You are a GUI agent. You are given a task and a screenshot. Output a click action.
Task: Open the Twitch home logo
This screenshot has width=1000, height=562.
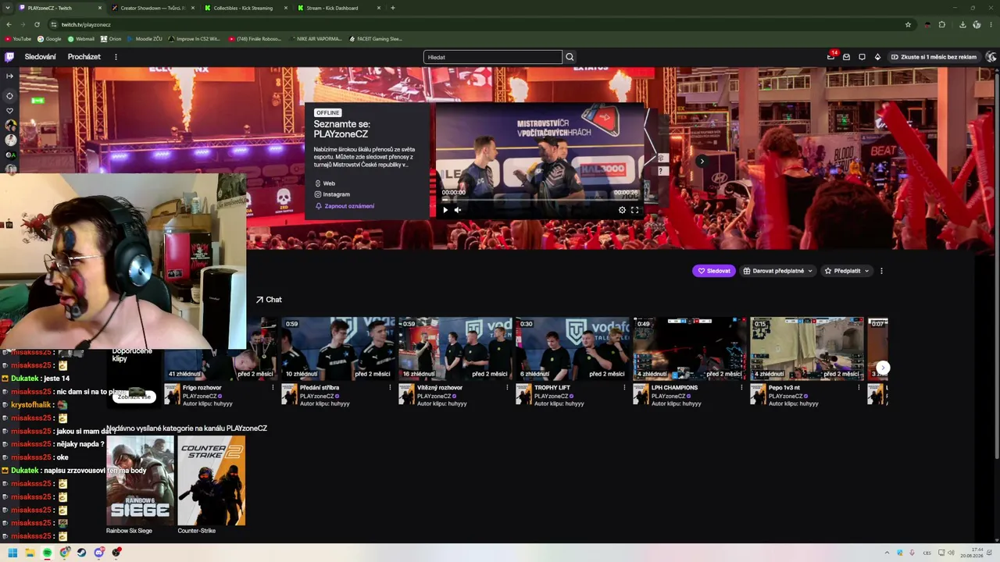pyautogui.click(x=9, y=57)
